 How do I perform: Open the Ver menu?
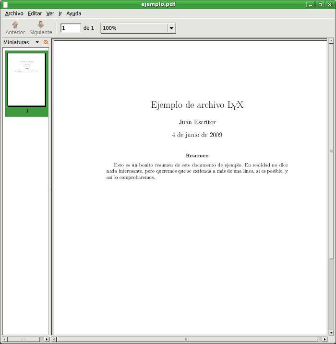(50, 13)
